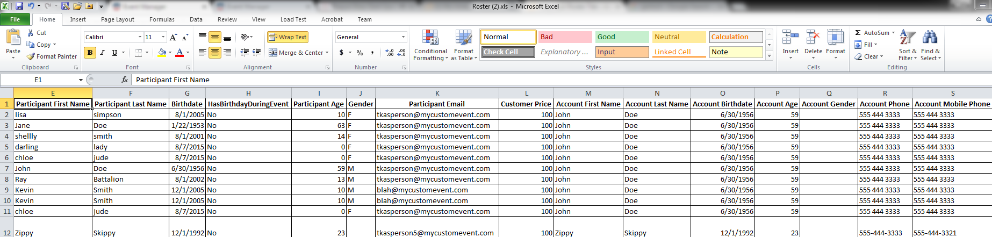Toggle Underline formatting

114,53
